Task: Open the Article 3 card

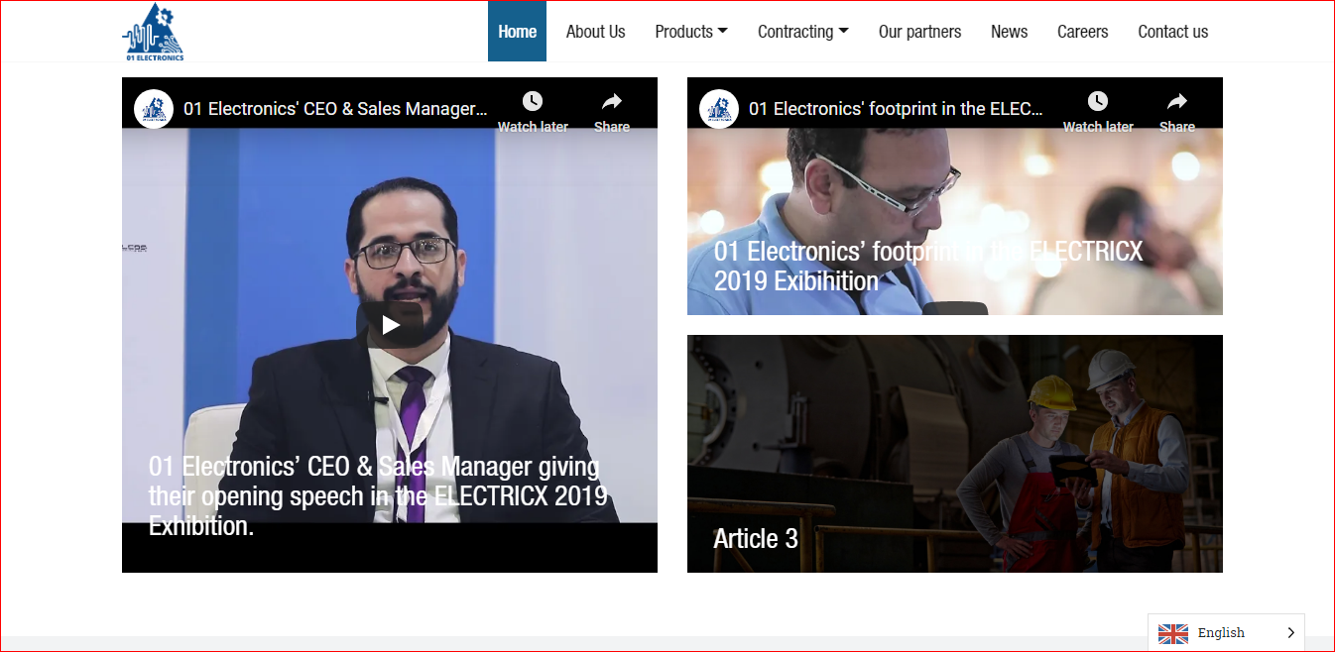Action: [954, 454]
